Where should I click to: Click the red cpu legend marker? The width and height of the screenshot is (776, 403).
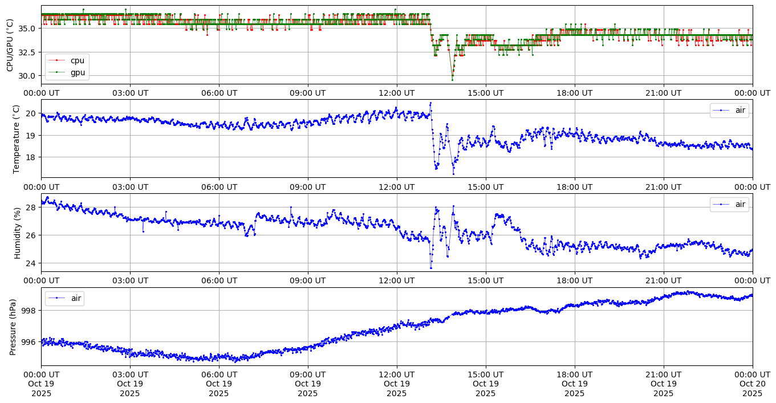(x=57, y=60)
